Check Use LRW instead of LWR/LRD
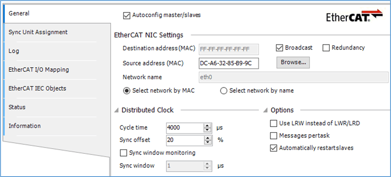 [x=273, y=123]
